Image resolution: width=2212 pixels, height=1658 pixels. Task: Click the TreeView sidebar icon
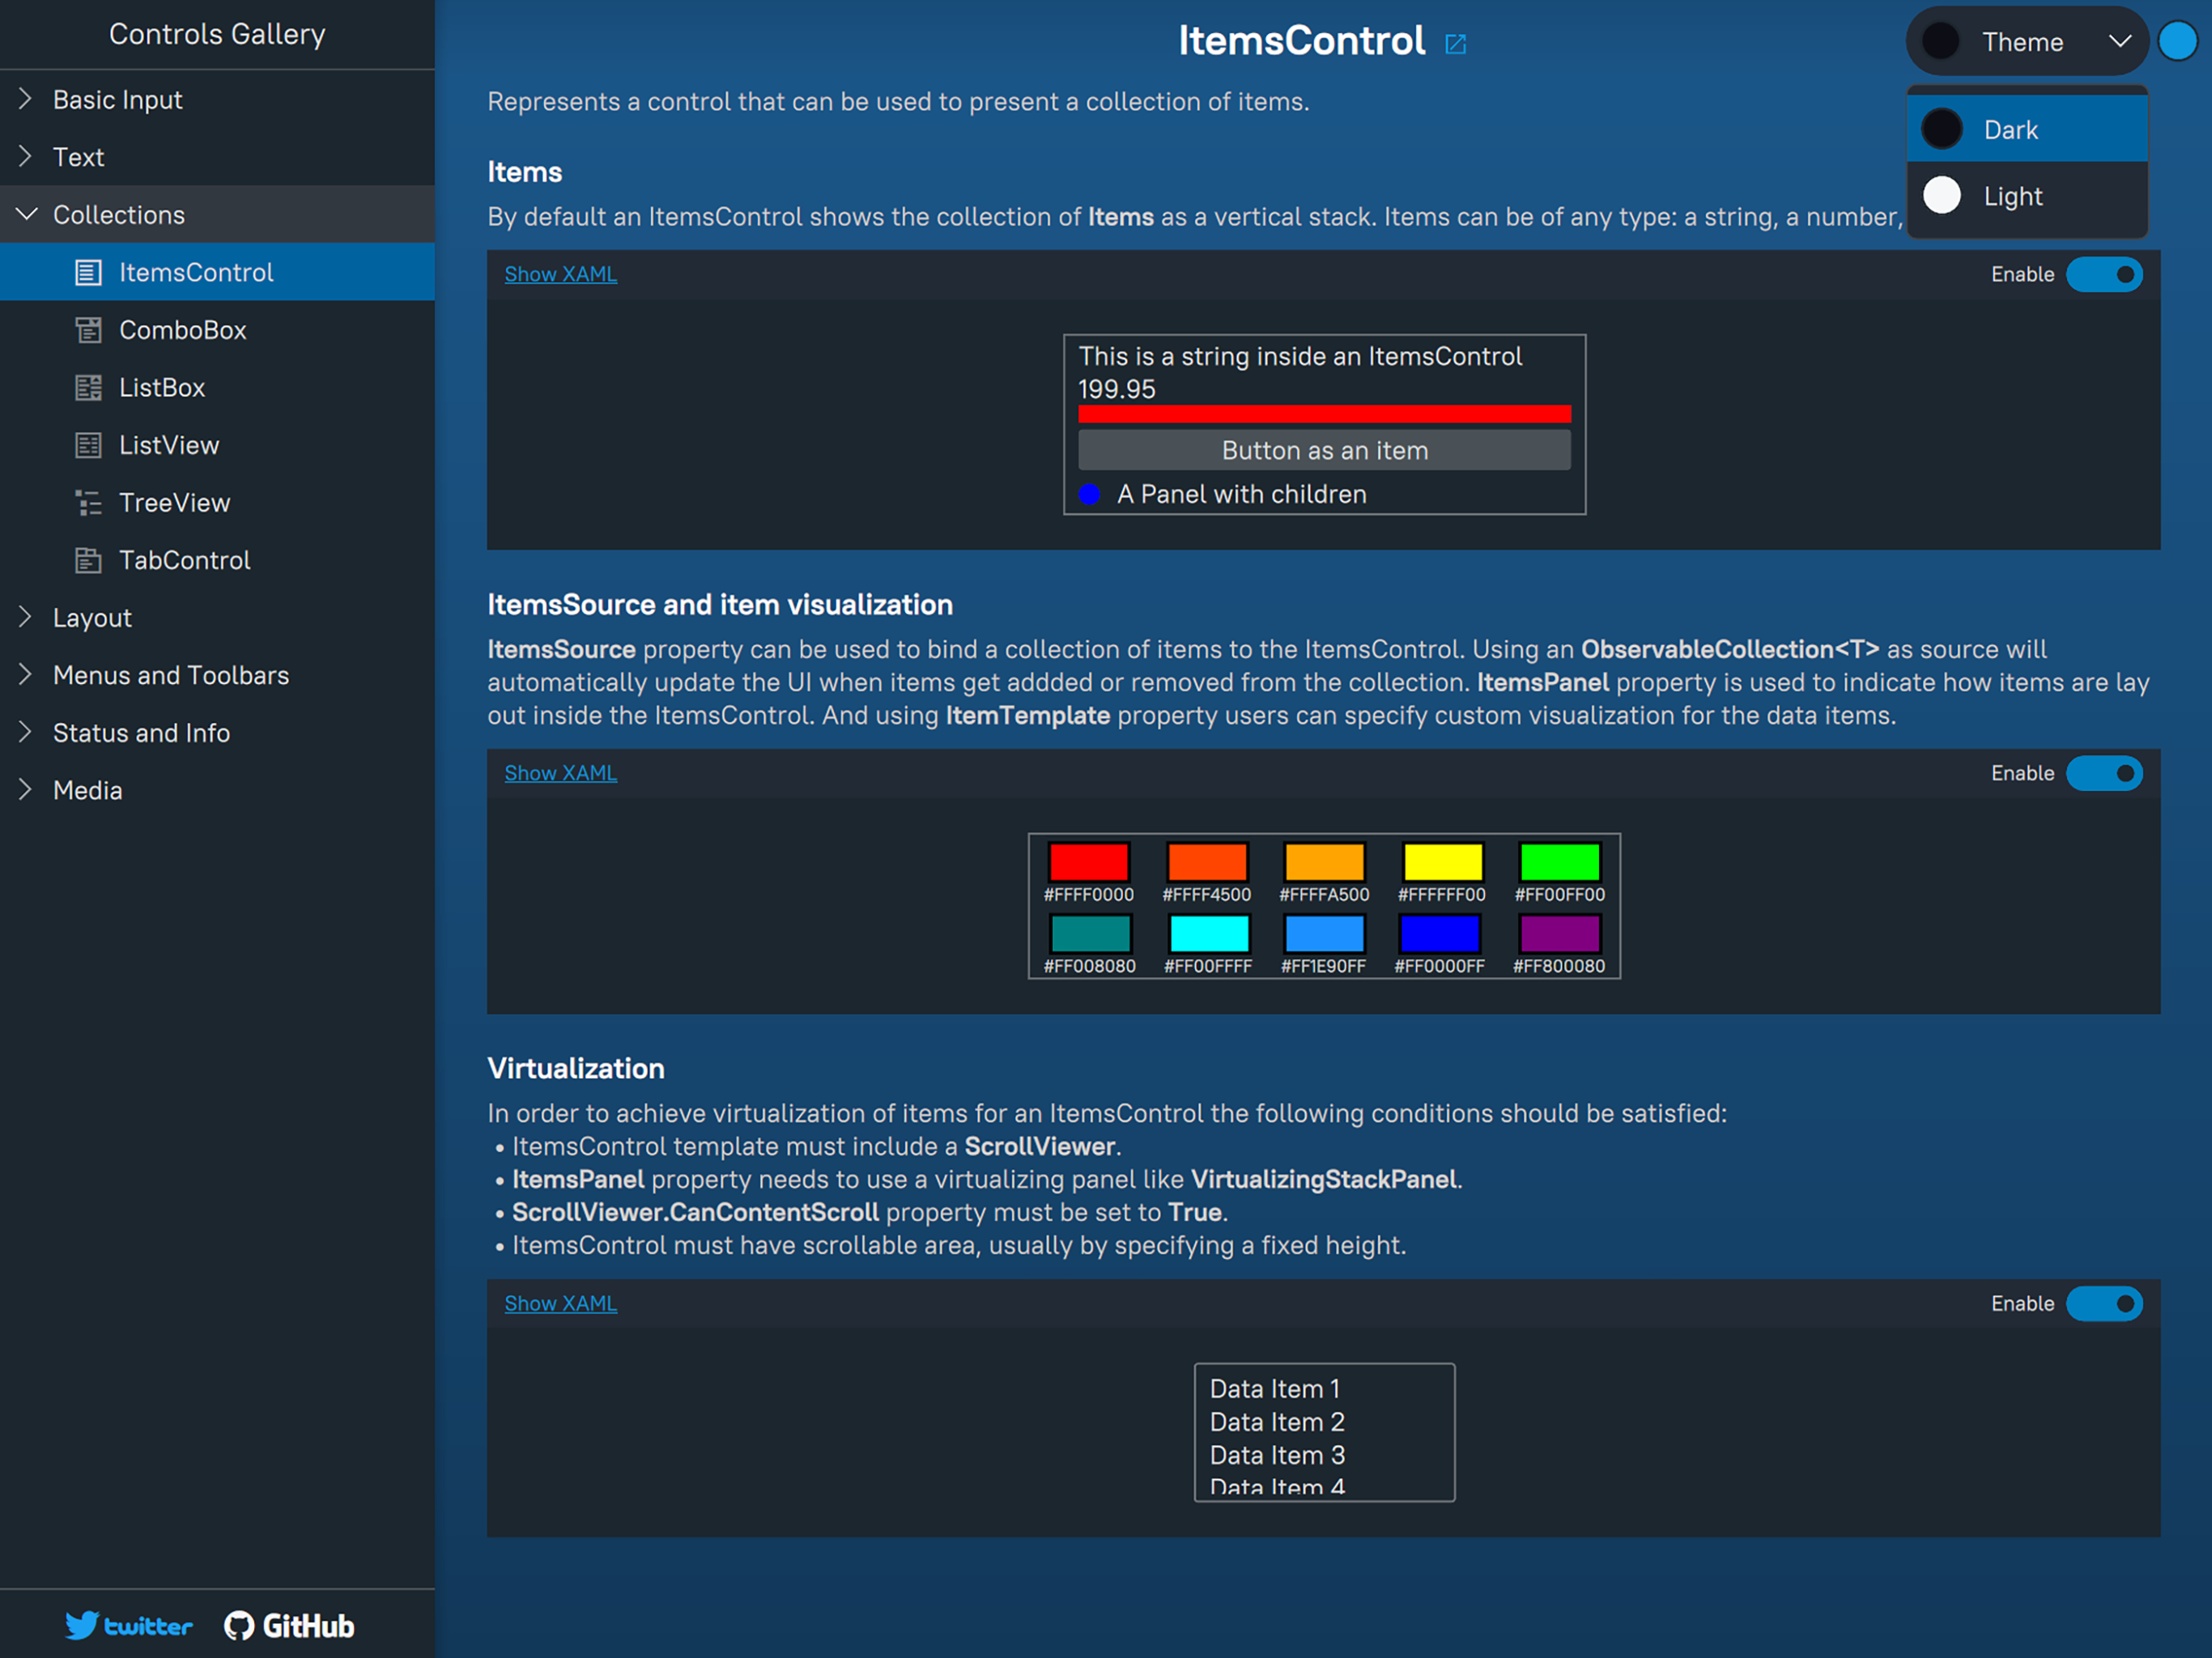(88, 503)
